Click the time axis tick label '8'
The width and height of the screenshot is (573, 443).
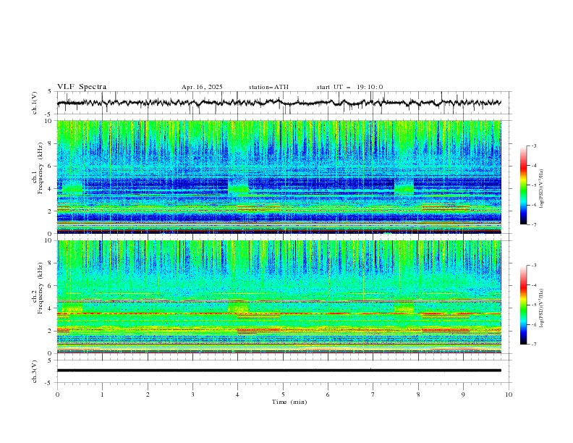point(418,395)
